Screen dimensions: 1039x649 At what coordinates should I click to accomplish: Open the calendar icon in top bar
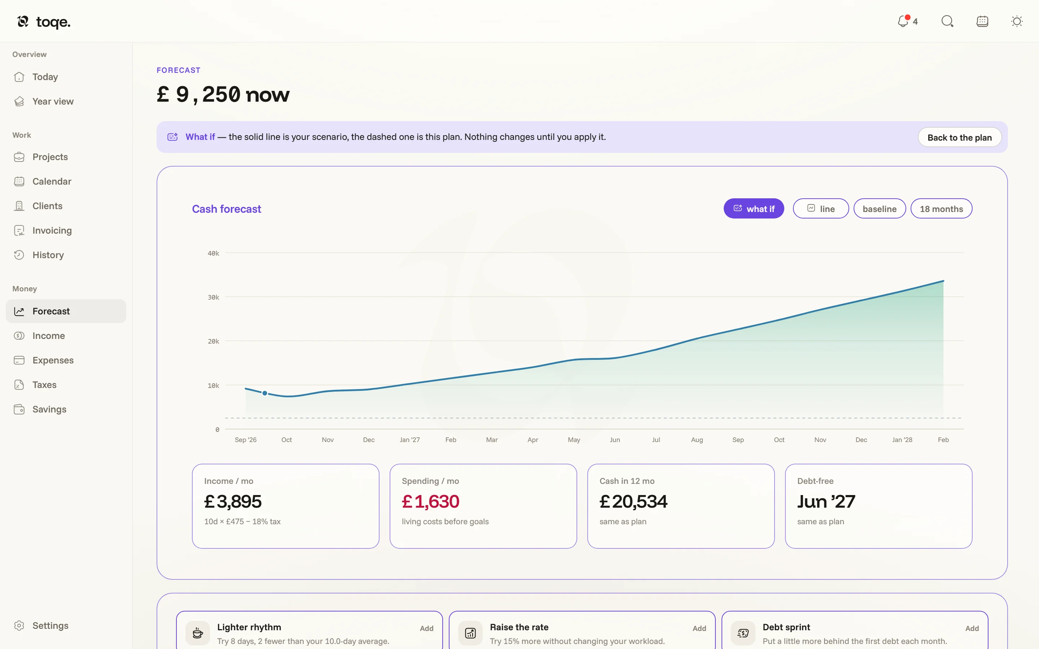tap(982, 21)
